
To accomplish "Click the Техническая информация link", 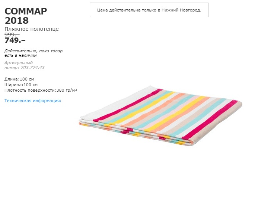I will 33,101.
